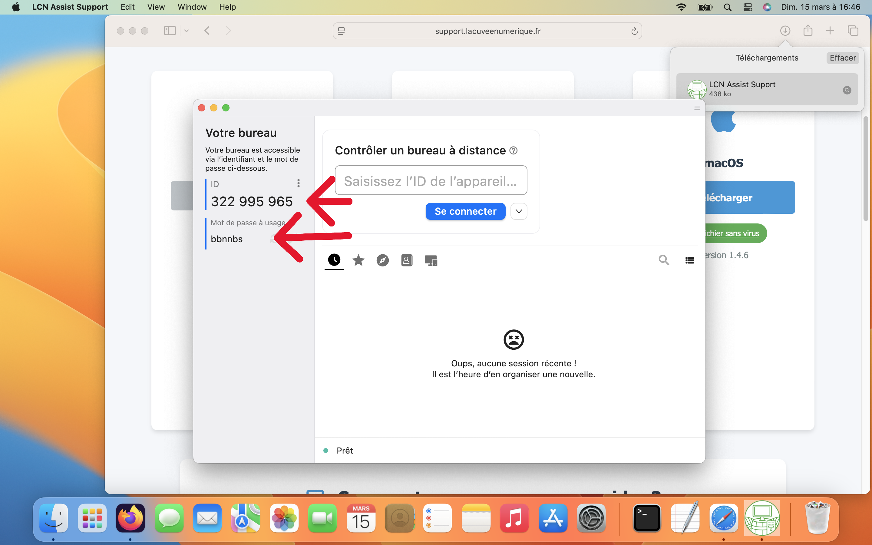Open the recent sessions tab
The height and width of the screenshot is (545, 872).
(334, 260)
